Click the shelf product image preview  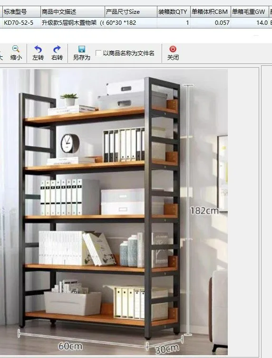(x=114, y=212)
